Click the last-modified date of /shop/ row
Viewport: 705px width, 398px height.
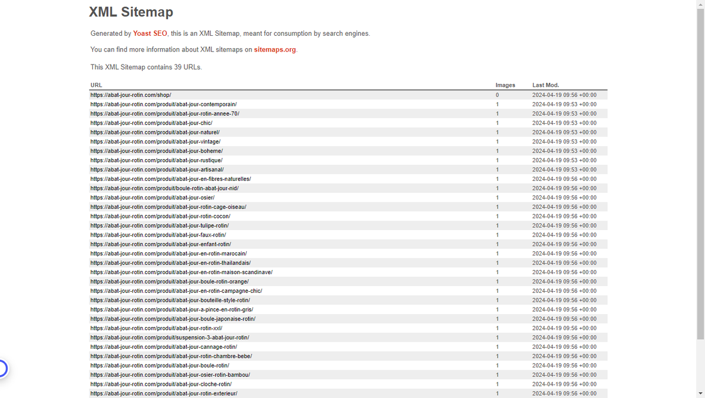(564, 95)
